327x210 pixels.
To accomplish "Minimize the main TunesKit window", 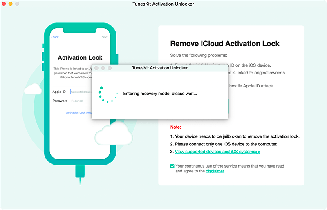I will pyautogui.click(x=11, y=4).
